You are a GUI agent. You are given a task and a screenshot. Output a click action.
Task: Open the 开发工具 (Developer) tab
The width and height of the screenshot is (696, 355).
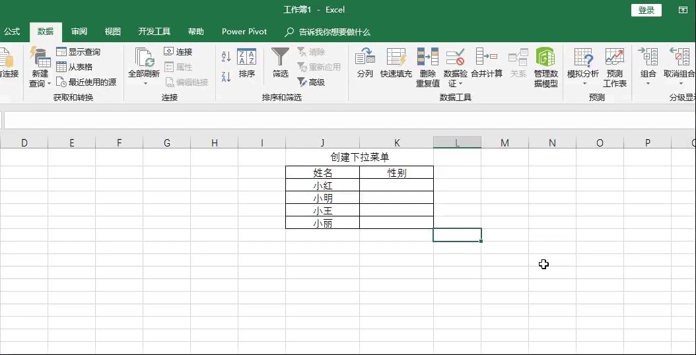click(x=155, y=32)
